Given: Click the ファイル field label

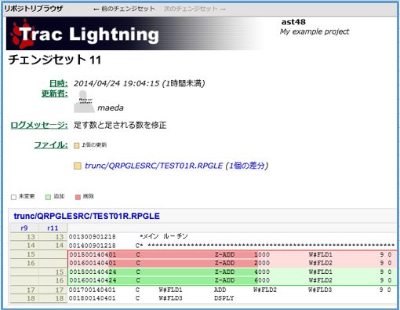Looking at the screenshot, I should tap(51, 144).
